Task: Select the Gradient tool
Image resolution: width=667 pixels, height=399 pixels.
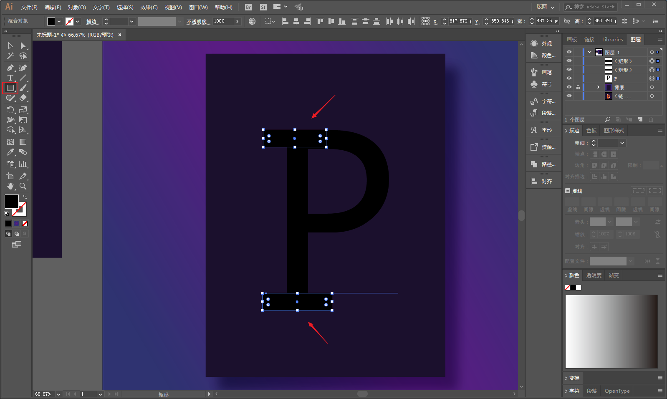Action: [x=23, y=142]
